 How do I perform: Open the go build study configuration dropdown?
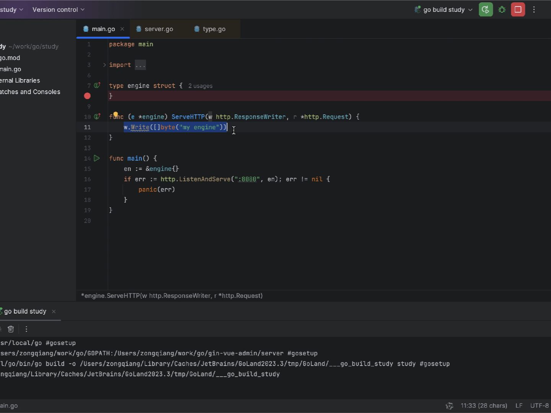coord(444,10)
